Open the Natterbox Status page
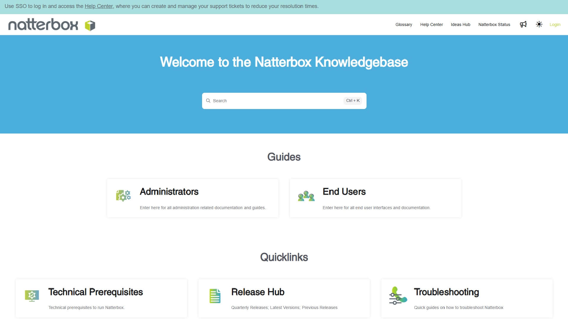Viewport: 568px width, 319px height. [x=494, y=25]
